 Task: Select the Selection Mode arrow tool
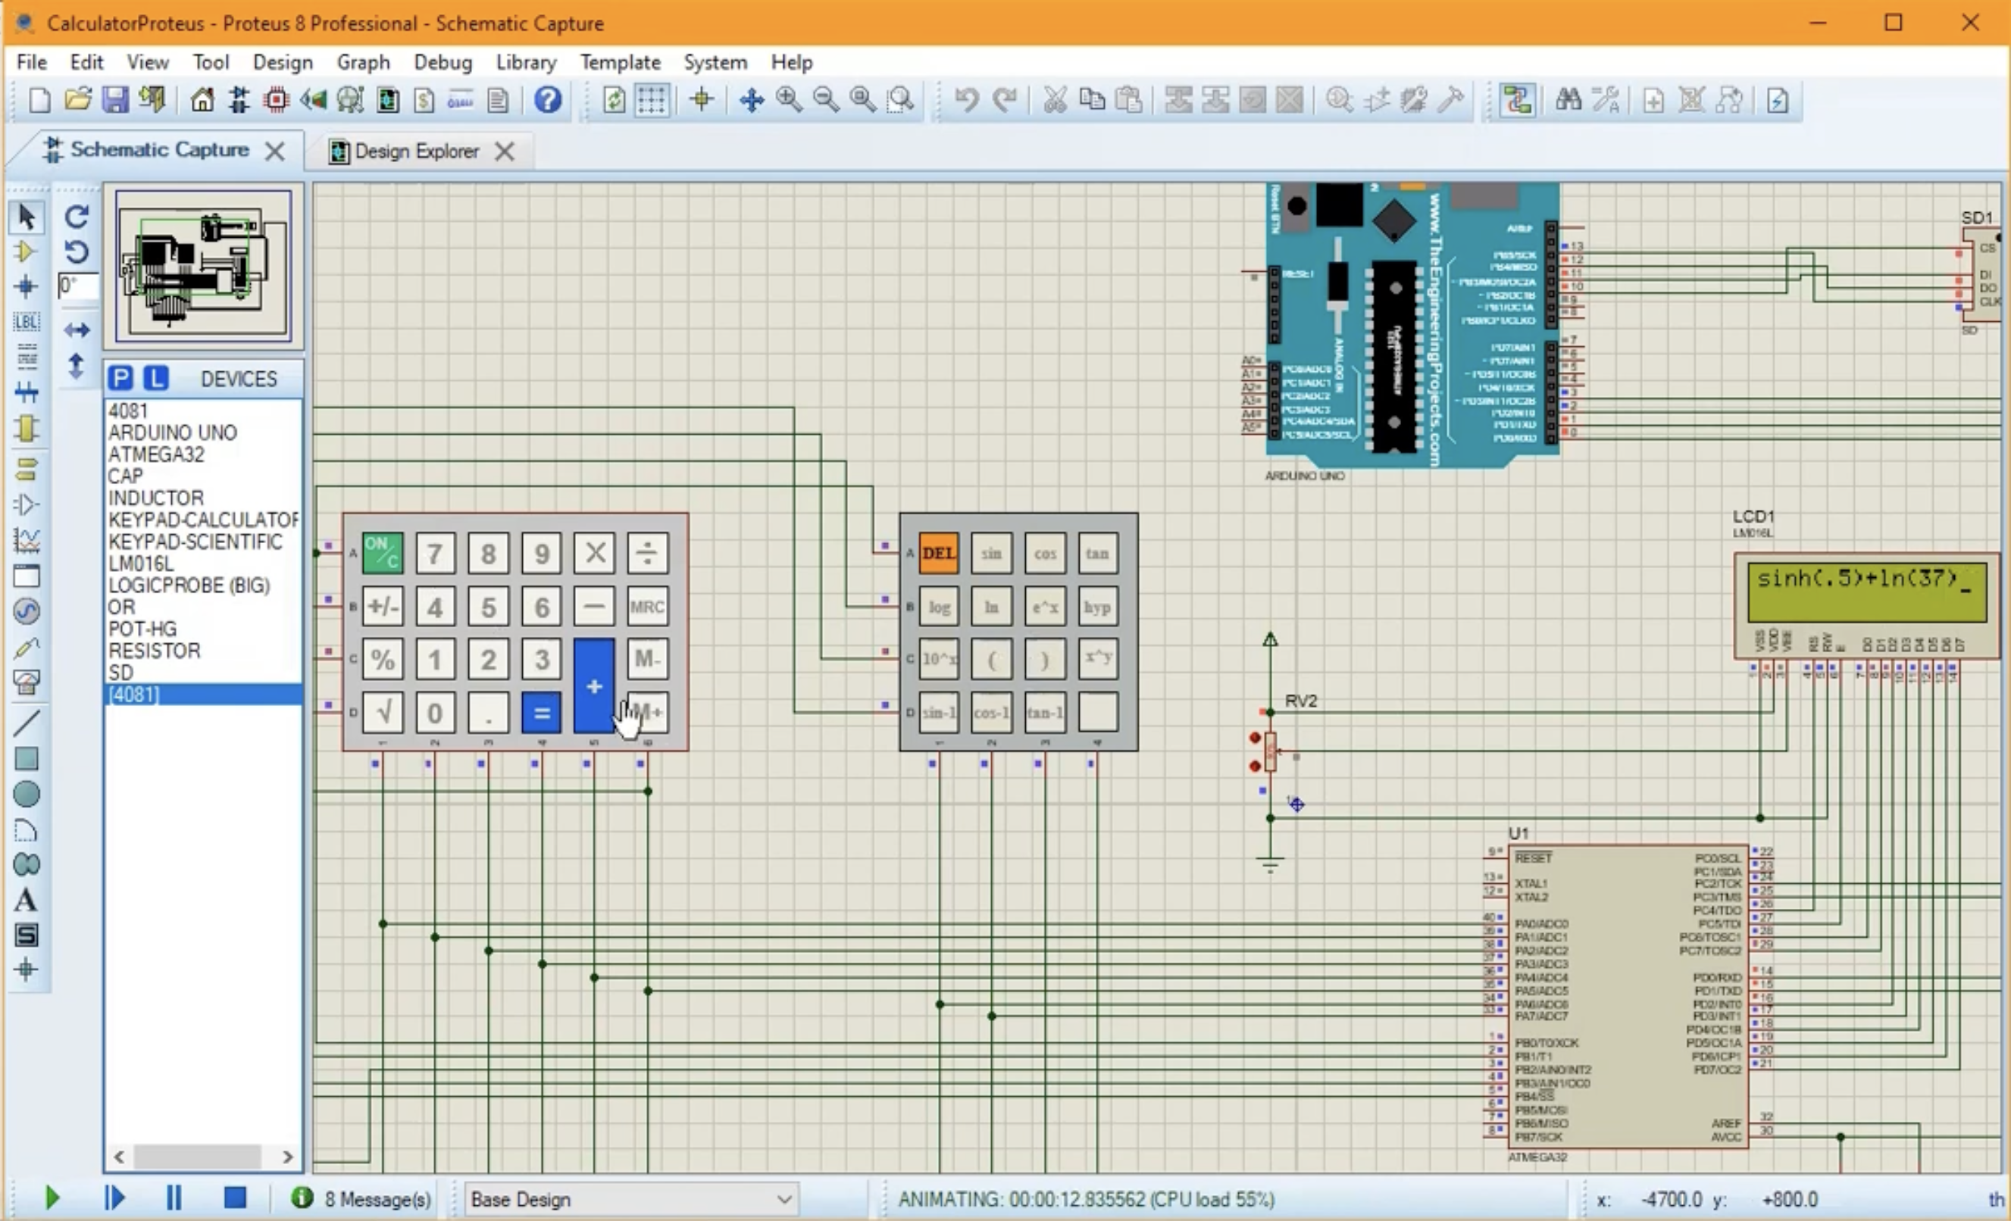point(26,217)
